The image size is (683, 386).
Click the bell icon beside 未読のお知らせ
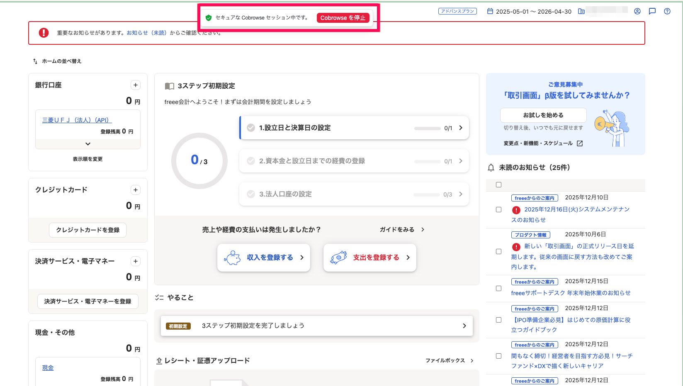pyautogui.click(x=491, y=168)
